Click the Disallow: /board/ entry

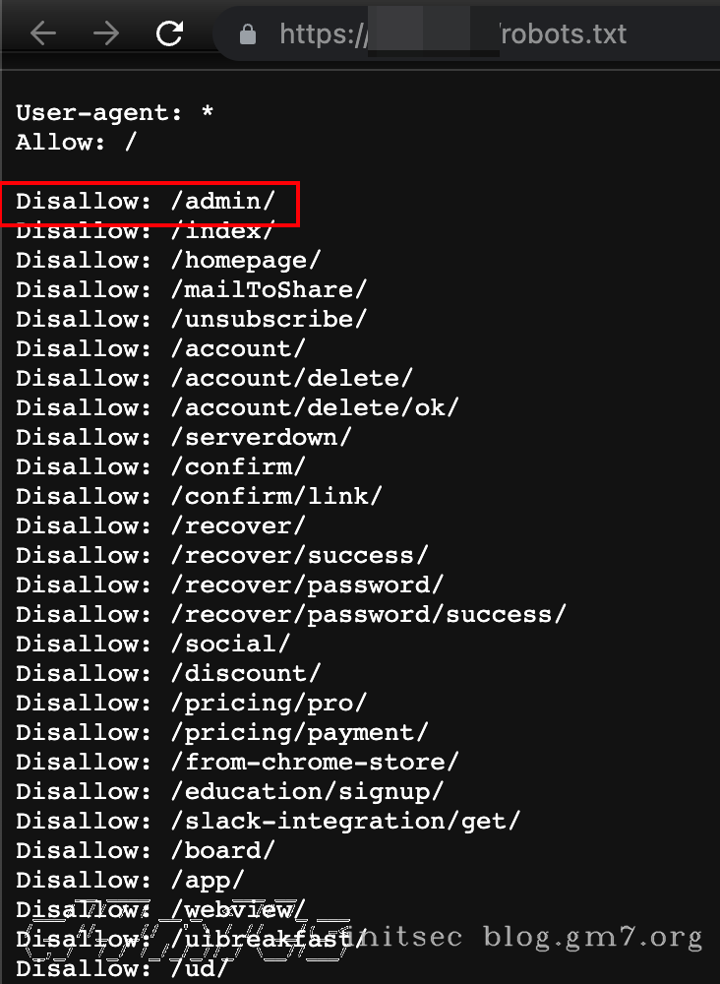coord(146,851)
